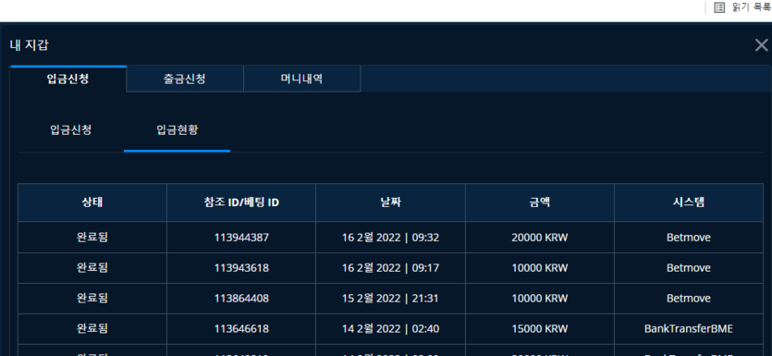Select reference ID 113646618
772x356 pixels.
pyautogui.click(x=241, y=329)
